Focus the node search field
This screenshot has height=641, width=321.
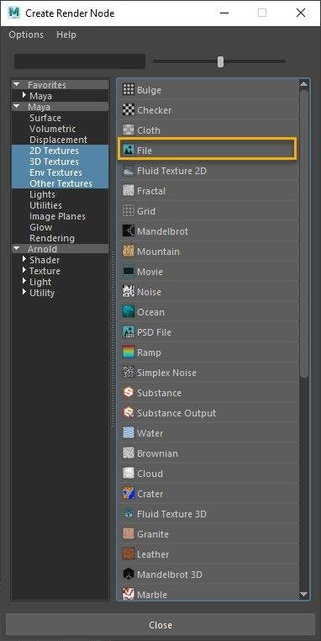80,61
